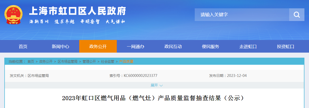Open the 便民服务 navigation tab
Image resolution: width=309 pixels, height=108 pixels.
(210, 47)
